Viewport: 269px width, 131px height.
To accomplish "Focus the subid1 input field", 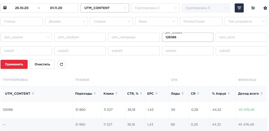I will (26, 51).
